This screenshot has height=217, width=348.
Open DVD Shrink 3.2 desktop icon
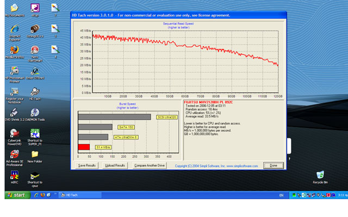tap(15, 114)
